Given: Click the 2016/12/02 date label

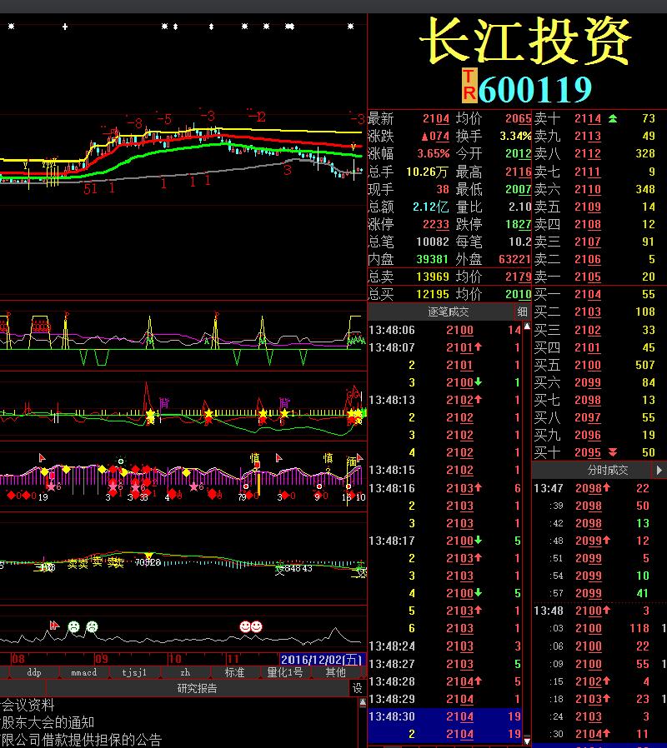Looking at the screenshot, I should point(321,659).
